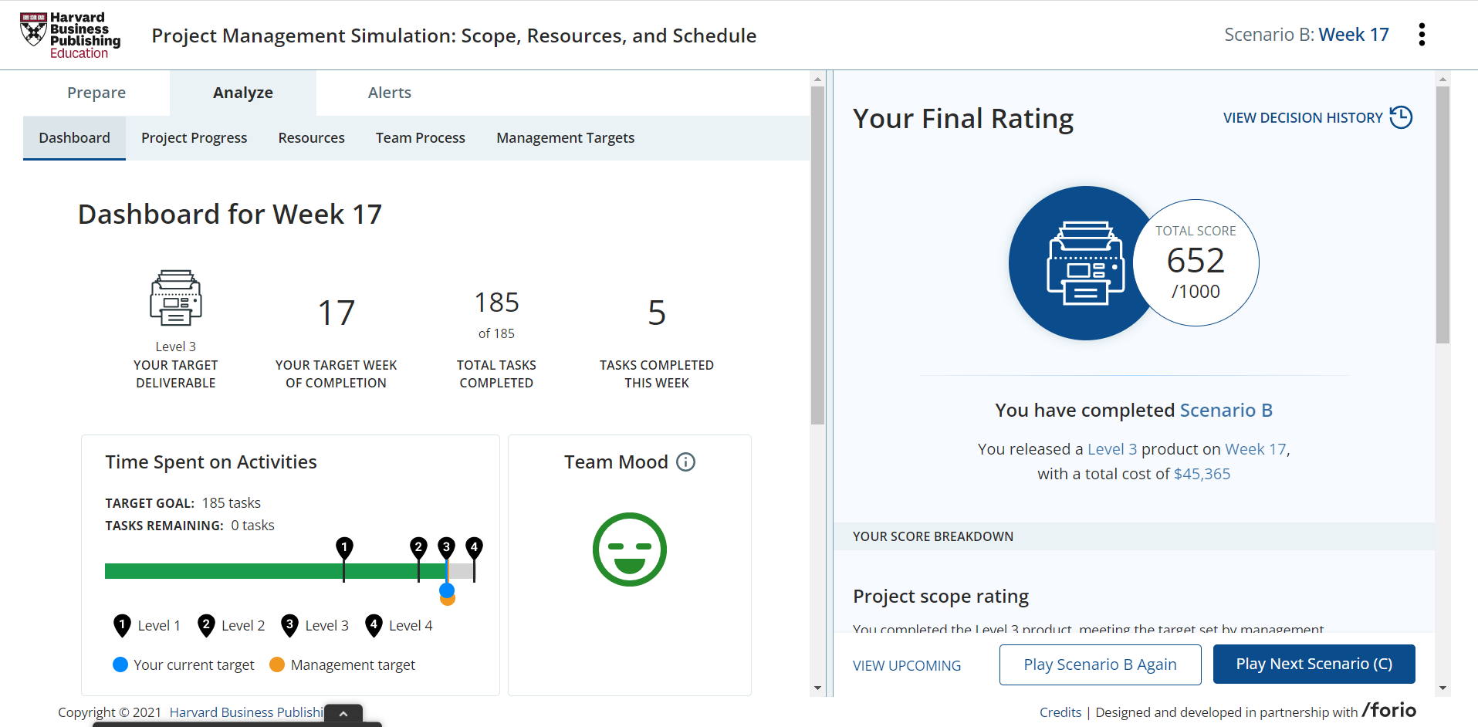1478x727 pixels.
Task: Click the right panel vertical scrollbar thumb
Action: click(1442, 215)
